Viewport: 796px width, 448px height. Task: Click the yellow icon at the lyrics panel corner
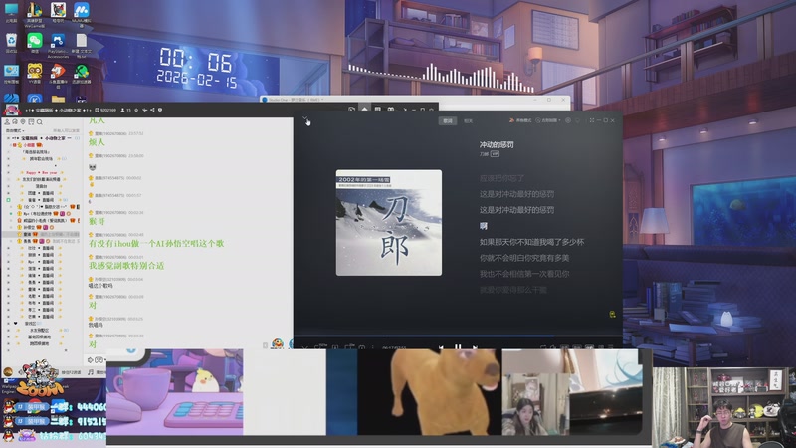(612, 314)
